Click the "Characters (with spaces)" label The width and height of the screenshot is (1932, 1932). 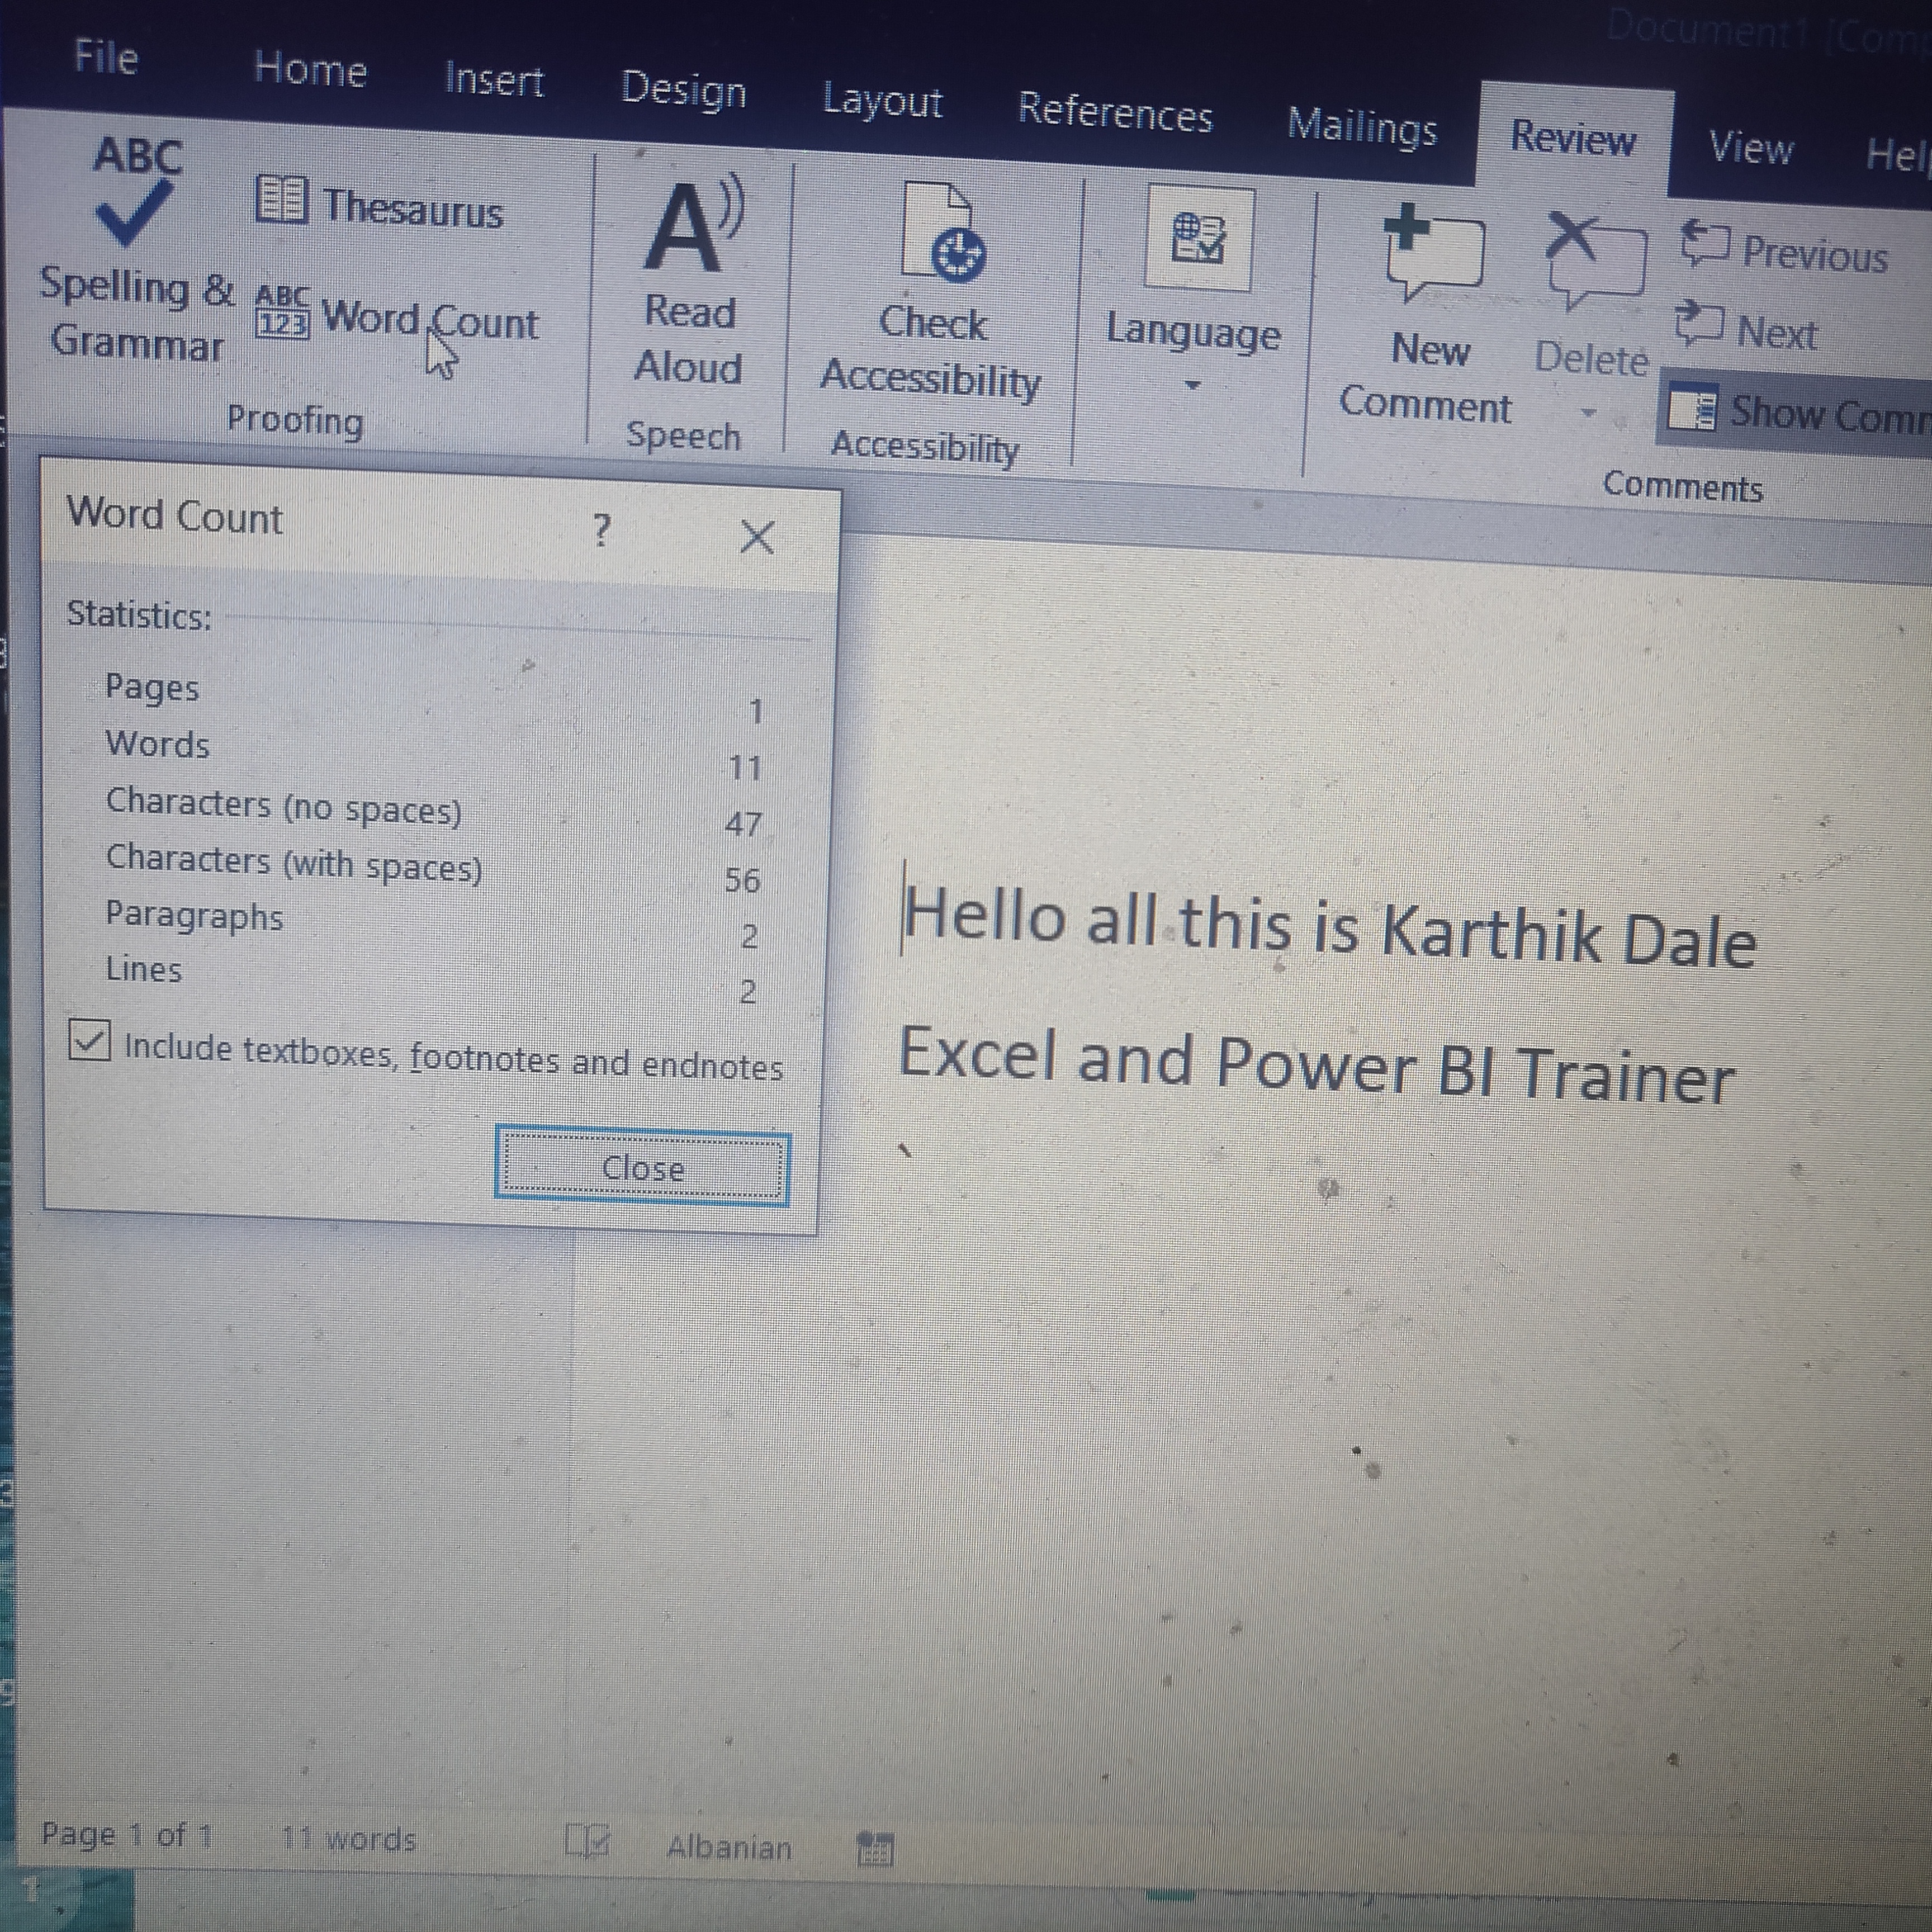coord(294,863)
